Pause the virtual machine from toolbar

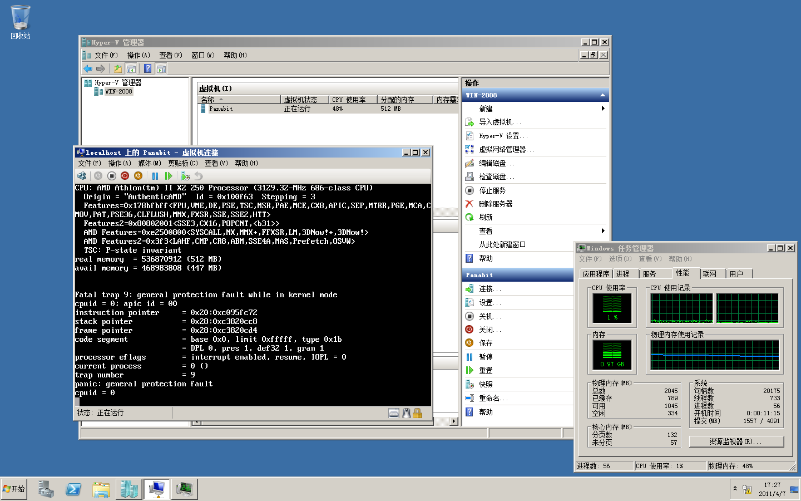155,176
